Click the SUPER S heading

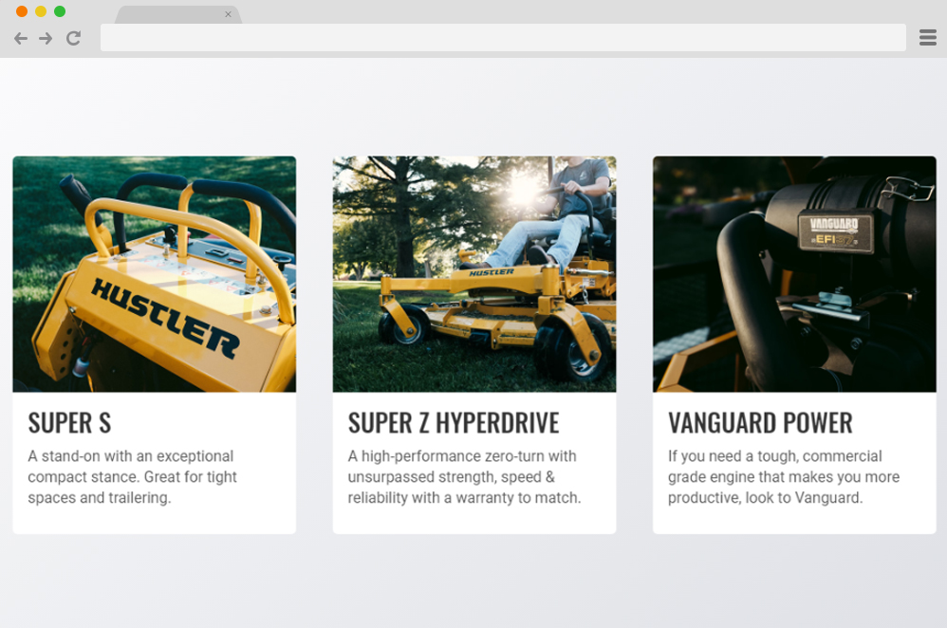click(x=69, y=423)
